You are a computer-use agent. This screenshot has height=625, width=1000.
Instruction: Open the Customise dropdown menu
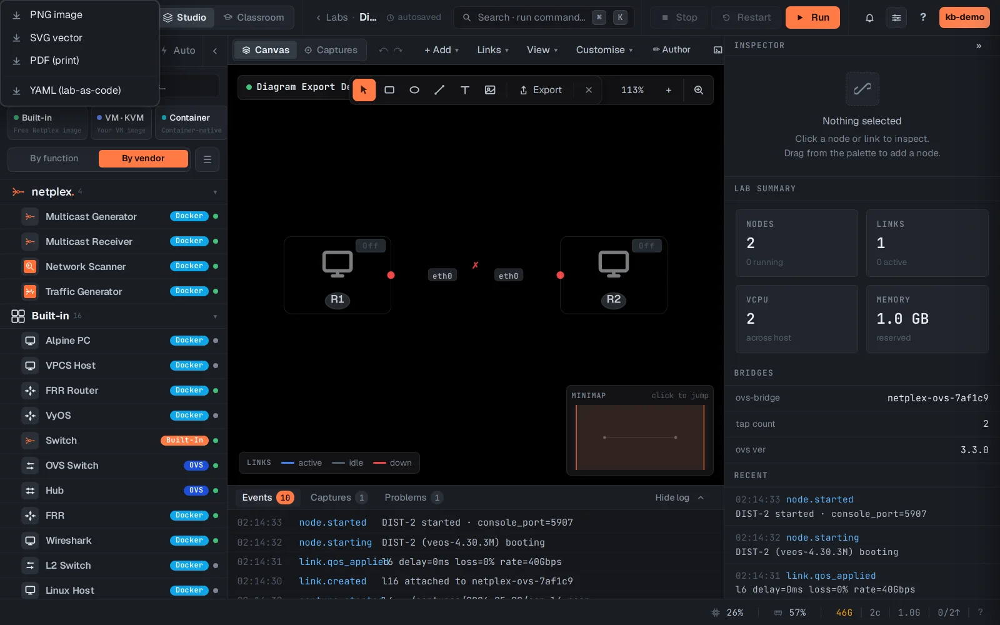[x=604, y=50]
